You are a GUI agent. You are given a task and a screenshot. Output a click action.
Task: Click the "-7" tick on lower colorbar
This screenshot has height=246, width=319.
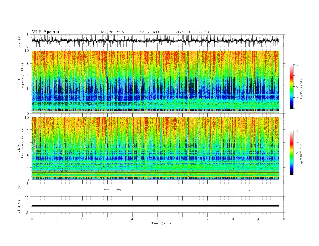click(297, 175)
